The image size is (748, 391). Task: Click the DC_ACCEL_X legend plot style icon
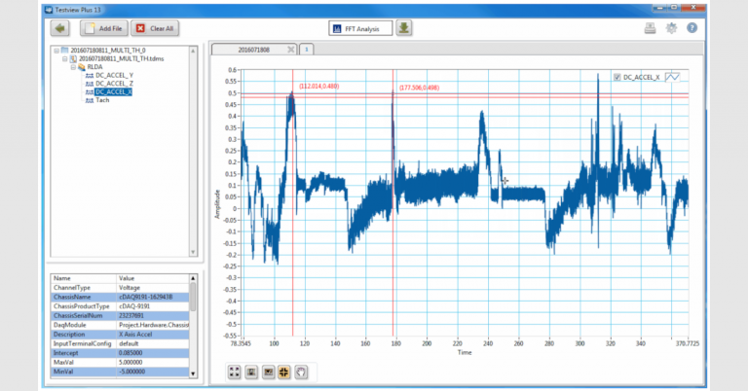[672, 77]
